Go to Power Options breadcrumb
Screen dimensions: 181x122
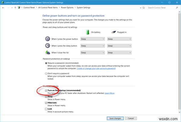click(x=67, y=8)
